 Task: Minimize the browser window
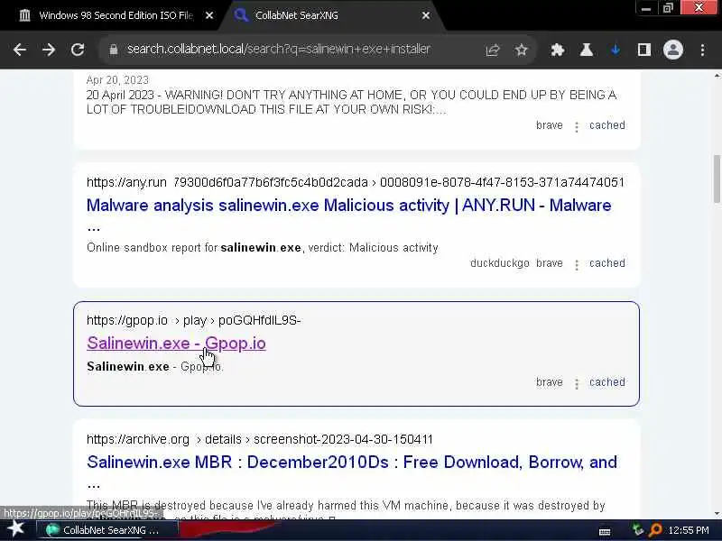pyautogui.click(x=646, y=8)
